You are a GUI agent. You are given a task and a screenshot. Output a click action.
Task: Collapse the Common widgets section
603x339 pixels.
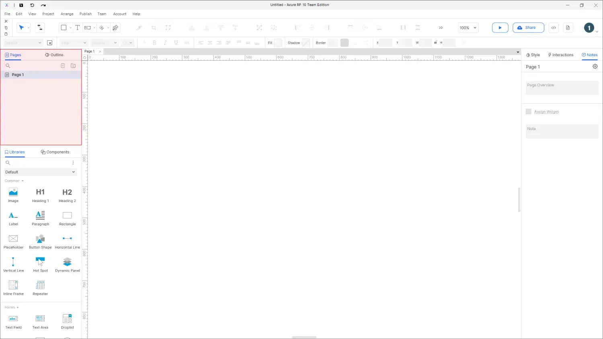tap(14, 181)
